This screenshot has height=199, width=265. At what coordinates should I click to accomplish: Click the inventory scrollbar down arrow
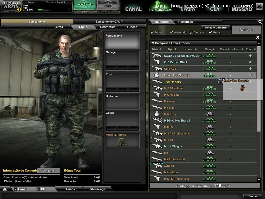[259, 179]
